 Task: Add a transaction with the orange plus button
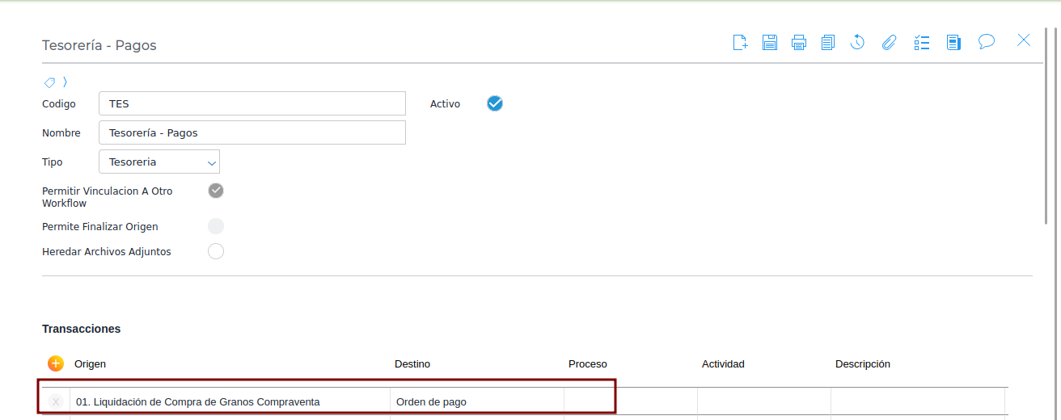(55, 363)
